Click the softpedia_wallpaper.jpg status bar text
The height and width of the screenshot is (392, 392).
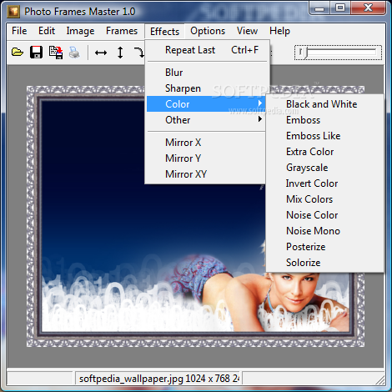[159, 379]
